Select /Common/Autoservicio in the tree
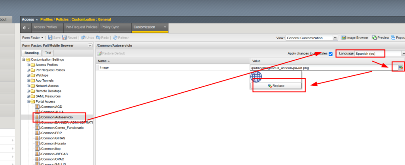 [59, 117]
